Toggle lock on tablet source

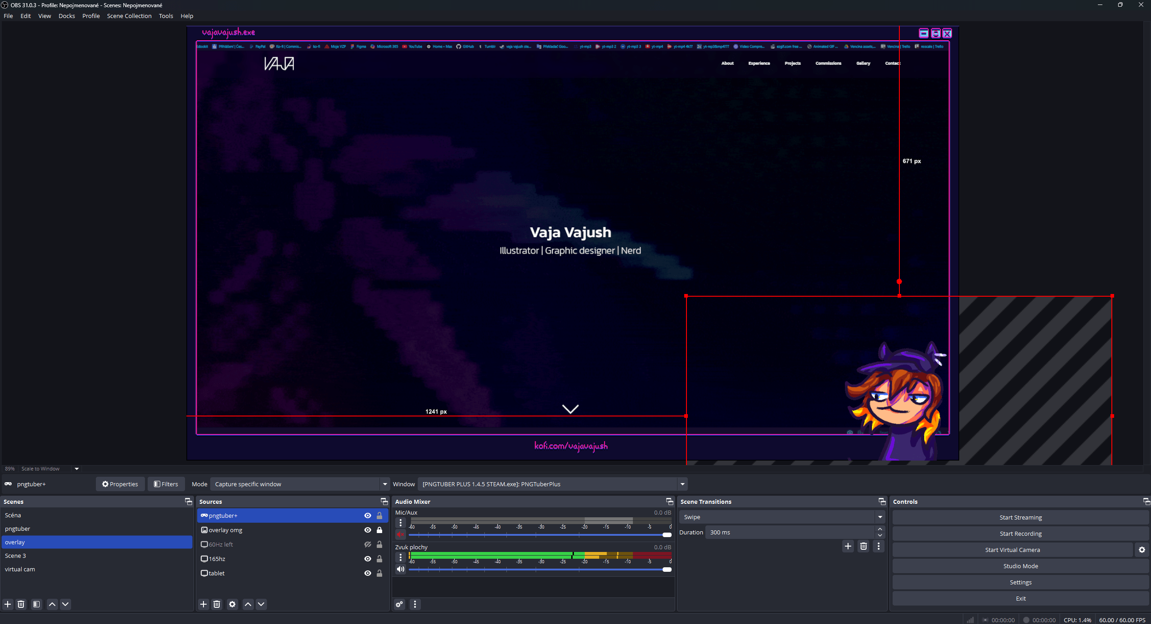coord(379,573)
